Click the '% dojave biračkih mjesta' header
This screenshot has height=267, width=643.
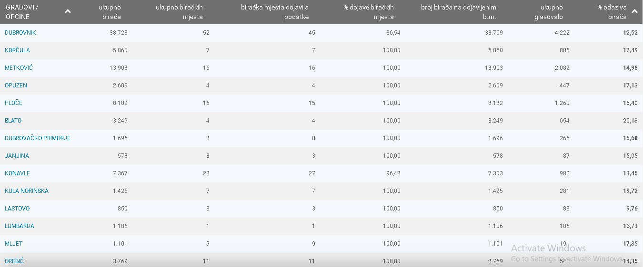(x=369, y=12)
